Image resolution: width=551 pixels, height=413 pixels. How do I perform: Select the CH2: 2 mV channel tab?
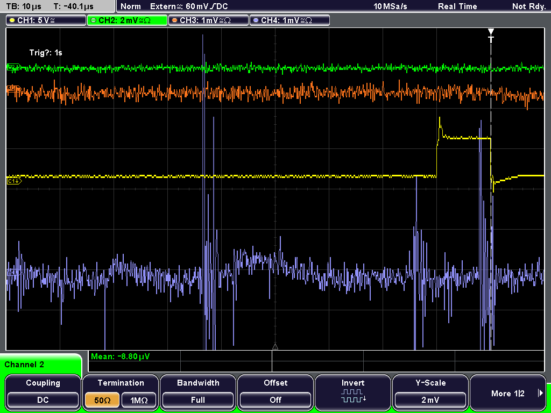(127, 20)
